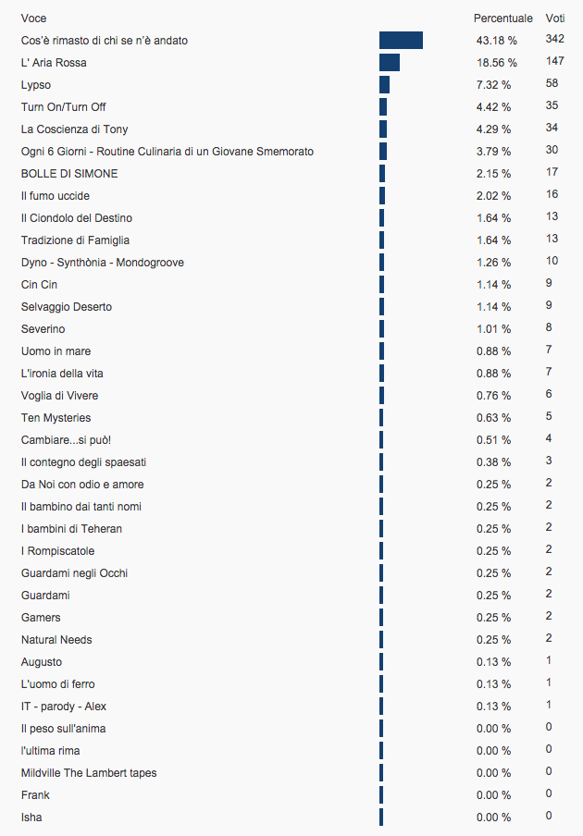583x836 pixels.
Task: Select the Il Ciondolo del Destino entry
Action: tap(76, 218)
